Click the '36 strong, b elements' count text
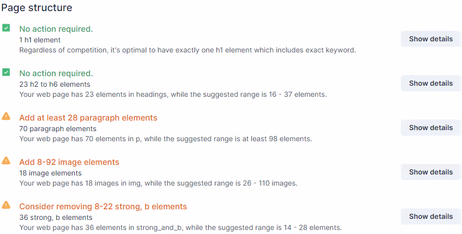This screenshot has width=462, height=234. pos(56,217)
